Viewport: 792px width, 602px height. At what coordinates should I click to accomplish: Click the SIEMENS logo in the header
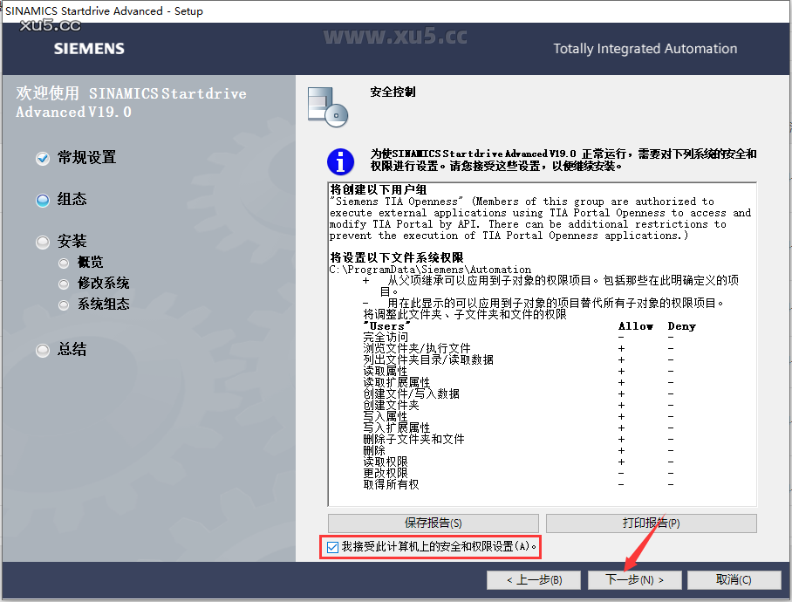[x=88, y=49]
